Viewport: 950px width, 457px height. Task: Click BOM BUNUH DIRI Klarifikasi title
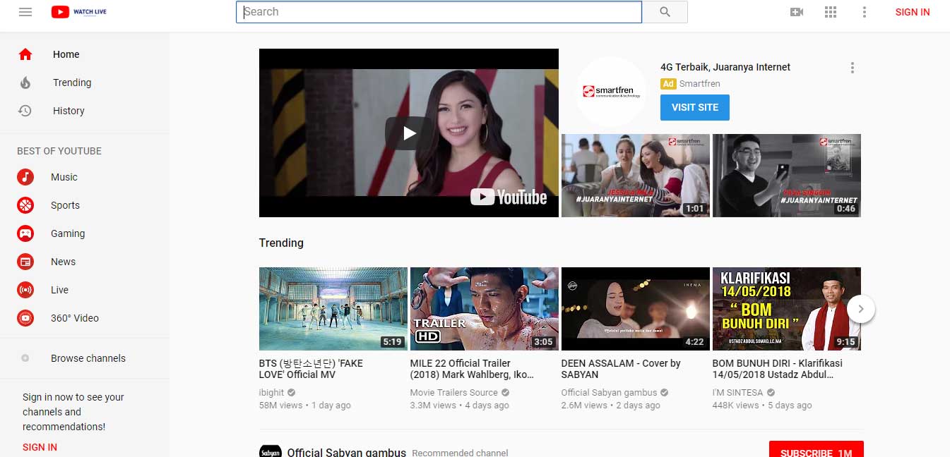click(778, 369)
